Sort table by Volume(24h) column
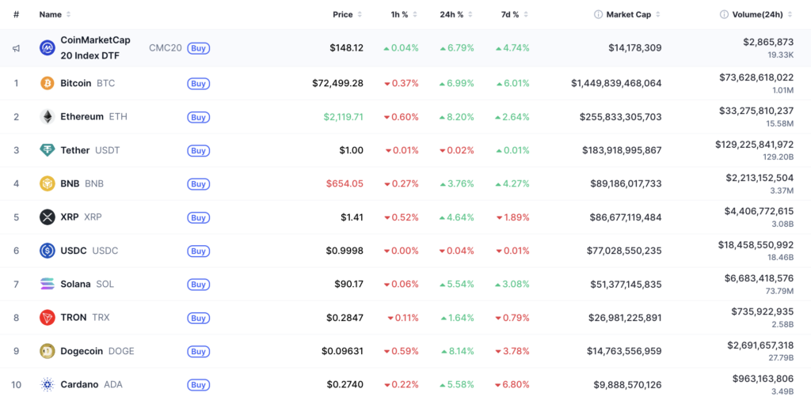Image resolution: width=811 pixels, height=400 pixels. pyautogui.click(x=762, y=14)
